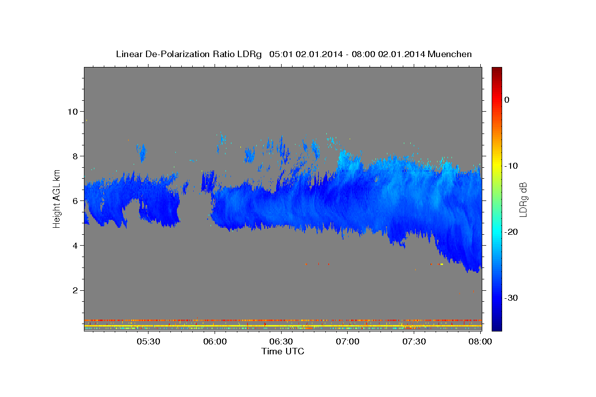Click the 'Height AGL km' axis title

(x=57, y=199)
